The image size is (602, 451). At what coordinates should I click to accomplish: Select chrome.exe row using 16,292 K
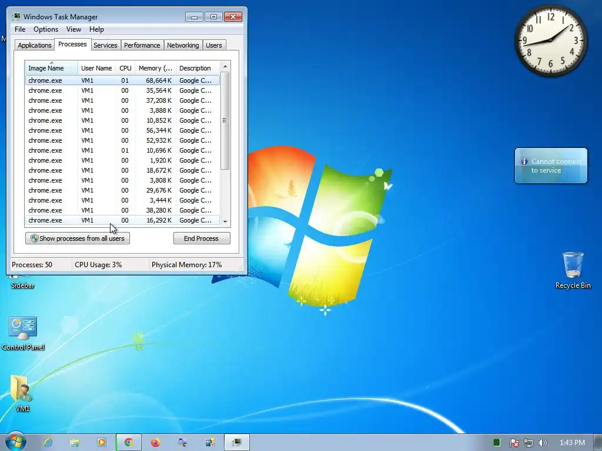click(122, 220)
